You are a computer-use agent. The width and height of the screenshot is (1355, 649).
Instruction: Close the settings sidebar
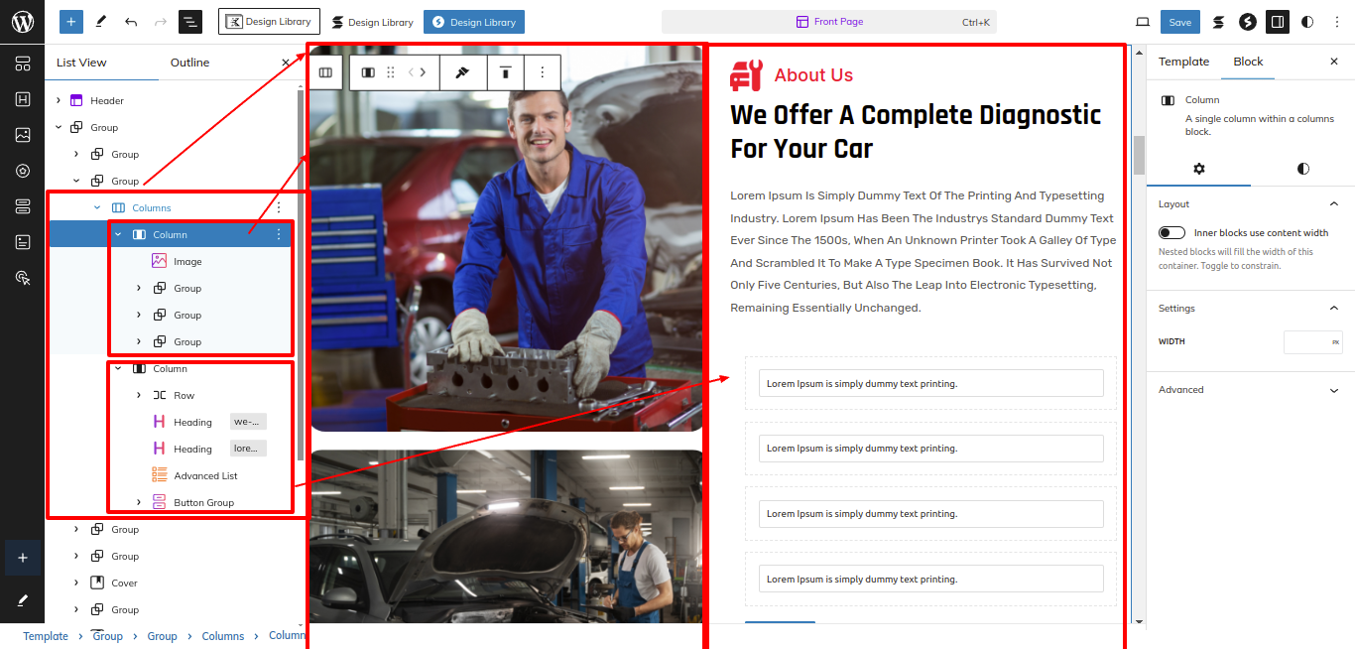[x=1334, y=62]
